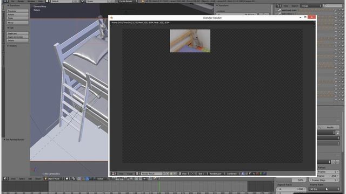This screenshot has width=346, height=194.
Task: Collapse the Transform section in Tools panel
Action: [13, 5]
